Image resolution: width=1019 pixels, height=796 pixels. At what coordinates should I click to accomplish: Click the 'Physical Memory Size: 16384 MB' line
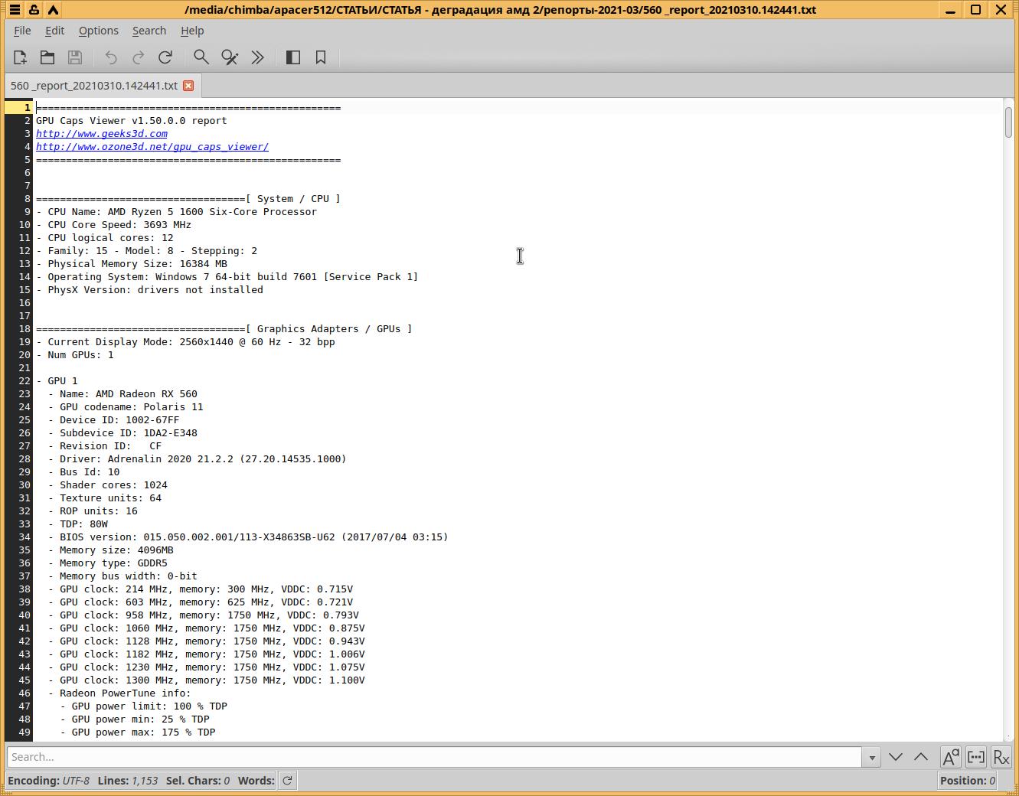click(x=132, y=264)
